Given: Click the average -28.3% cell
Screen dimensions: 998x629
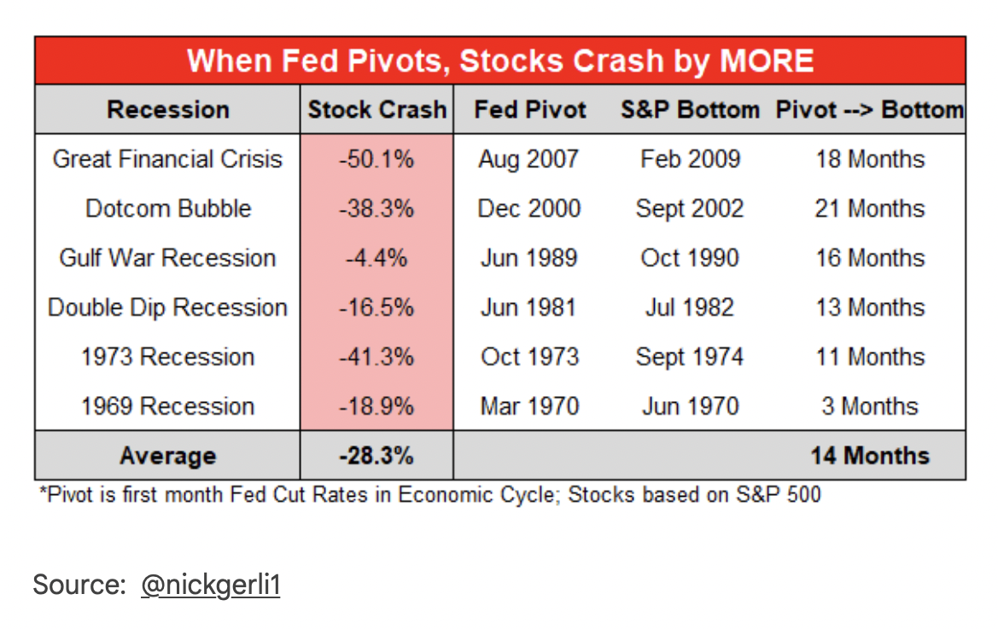Looking at the screenshot, I should tap(376, 456).
